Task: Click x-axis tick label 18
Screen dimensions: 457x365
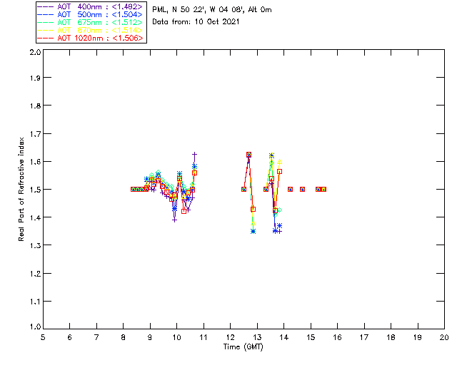Action: point(391,337)
